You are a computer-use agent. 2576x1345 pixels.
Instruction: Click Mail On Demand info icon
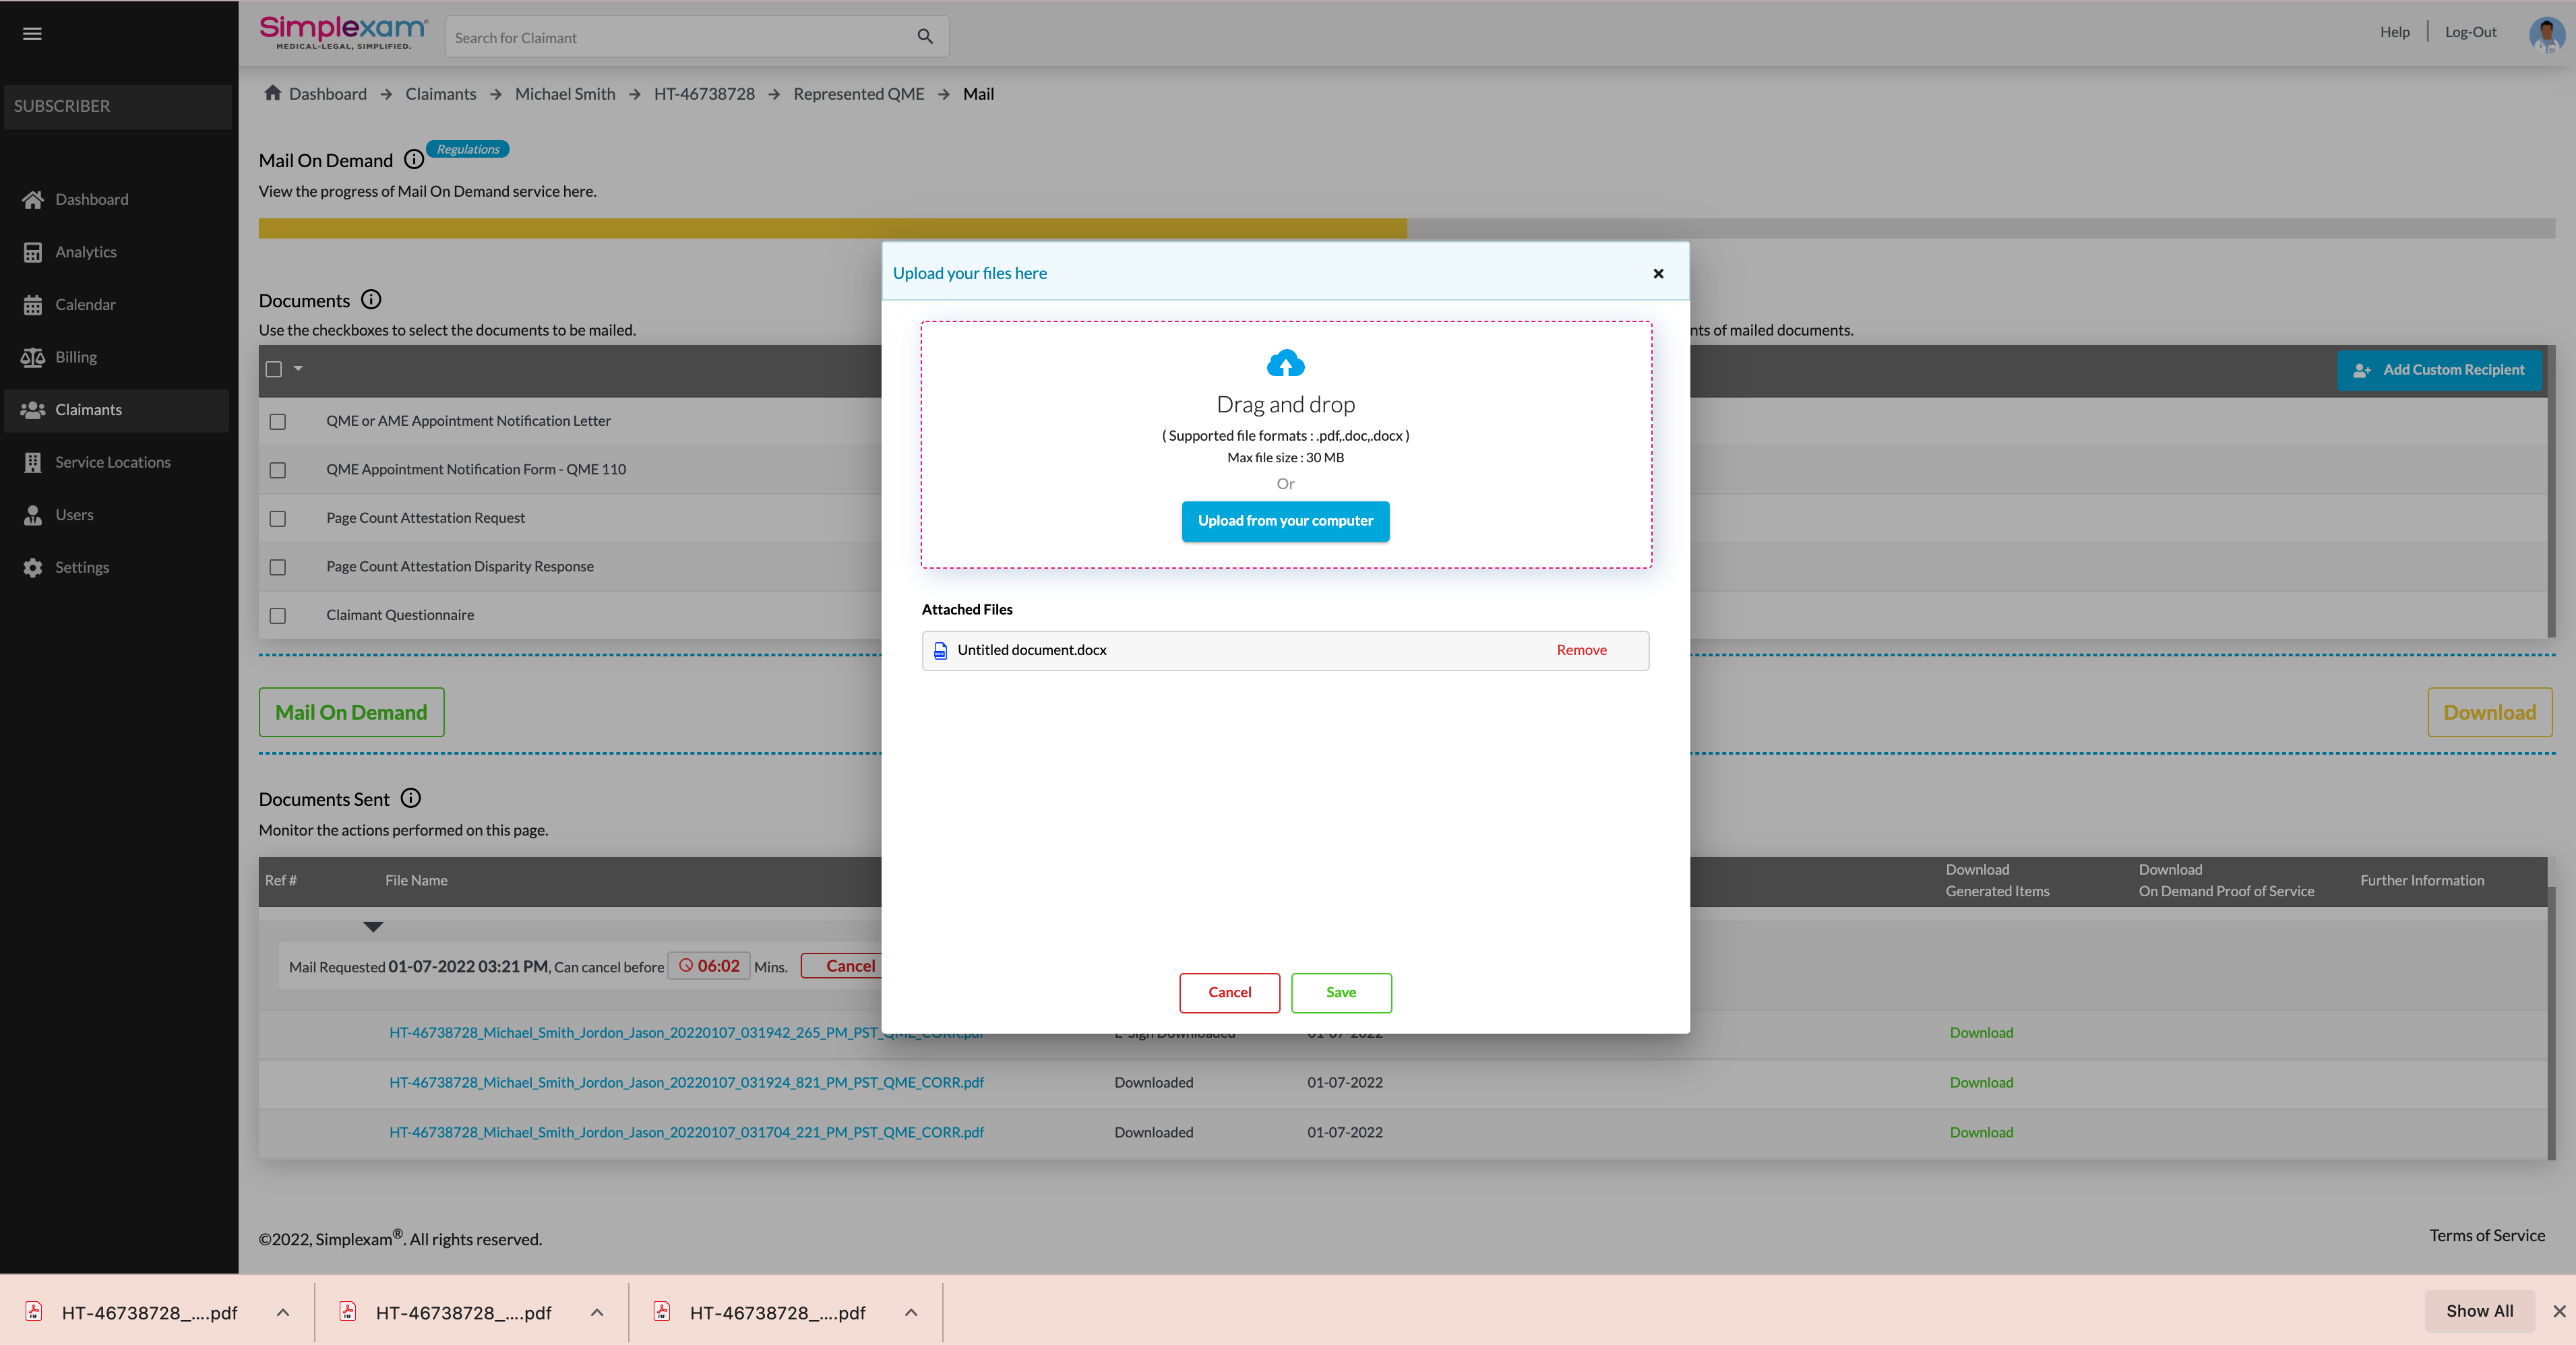point(413,160)
